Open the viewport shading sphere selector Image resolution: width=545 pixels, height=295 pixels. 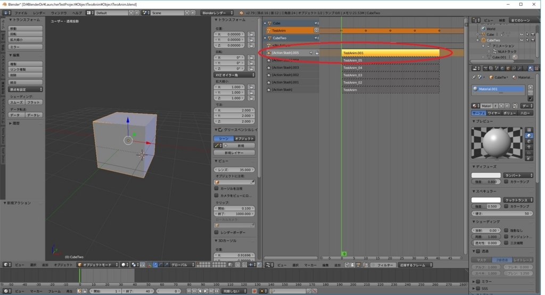click(124, 265)
